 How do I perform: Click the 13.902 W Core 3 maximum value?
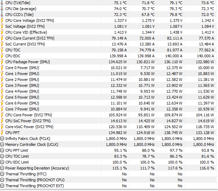tap(174, 85)
